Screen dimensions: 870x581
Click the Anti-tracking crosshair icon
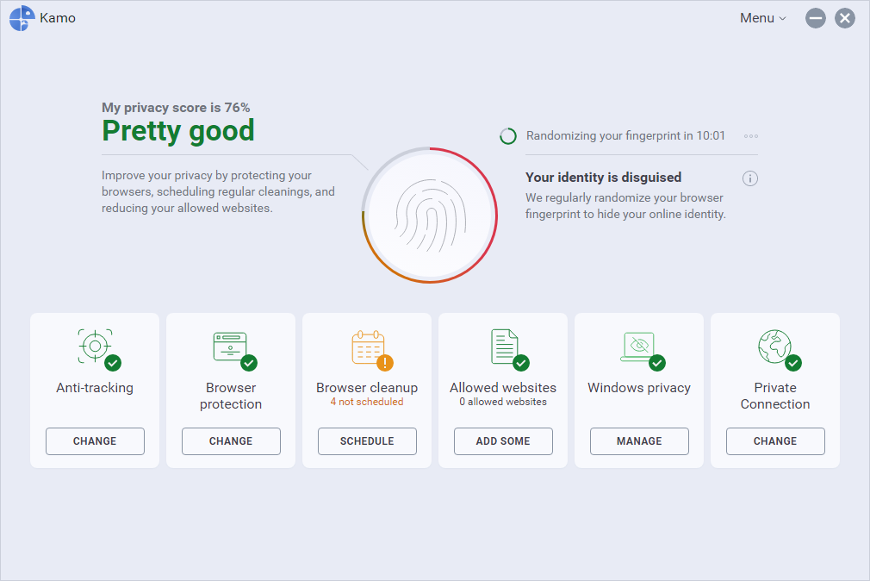pos(95,346)
